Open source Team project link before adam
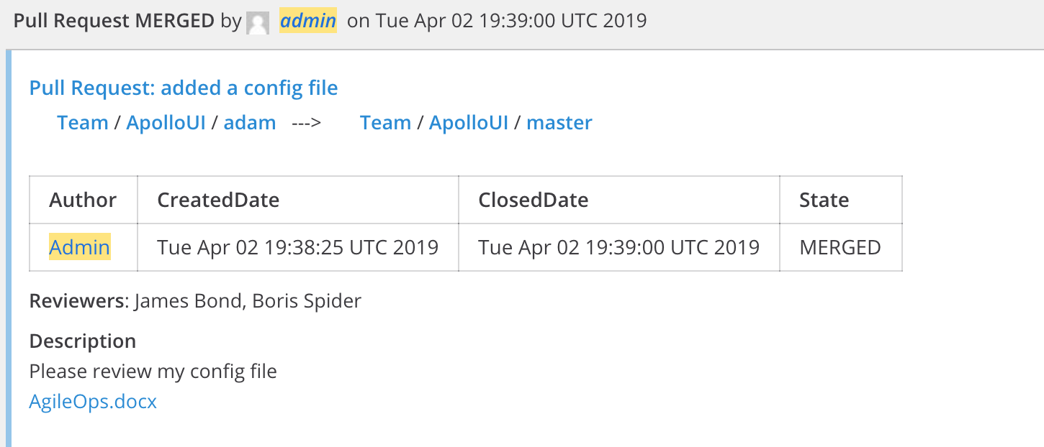Screen dimensions: 1044x447 pyautogui.click(x=83, y=123)
